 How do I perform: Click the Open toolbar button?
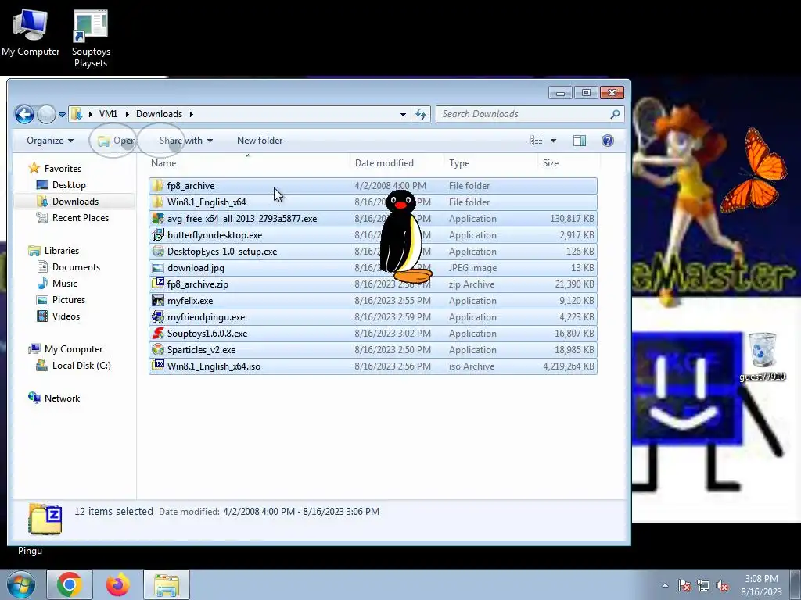click(117, 141)
